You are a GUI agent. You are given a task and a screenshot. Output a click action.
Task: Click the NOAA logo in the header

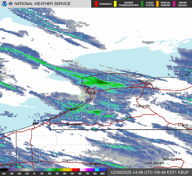4,4
